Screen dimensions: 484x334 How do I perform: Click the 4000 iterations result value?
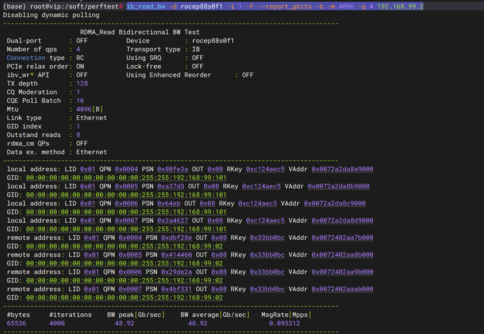tap(57, 323)
